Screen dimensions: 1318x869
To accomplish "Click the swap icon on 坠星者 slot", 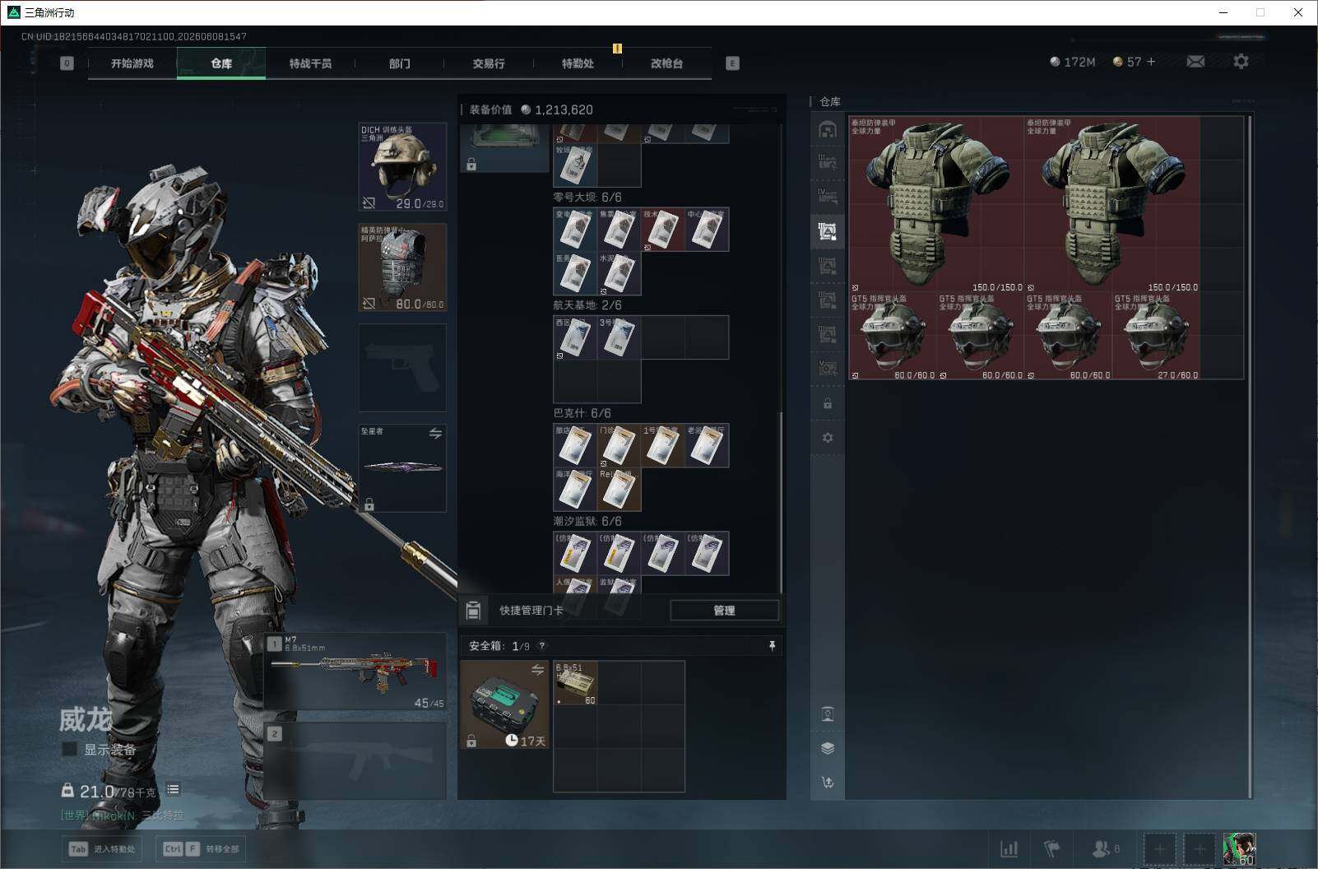I will [435, 434].
